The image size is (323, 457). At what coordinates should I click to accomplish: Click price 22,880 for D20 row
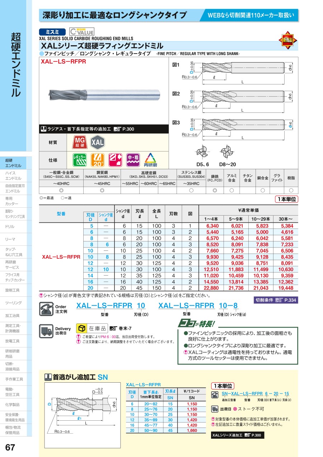tap(212, 288)
